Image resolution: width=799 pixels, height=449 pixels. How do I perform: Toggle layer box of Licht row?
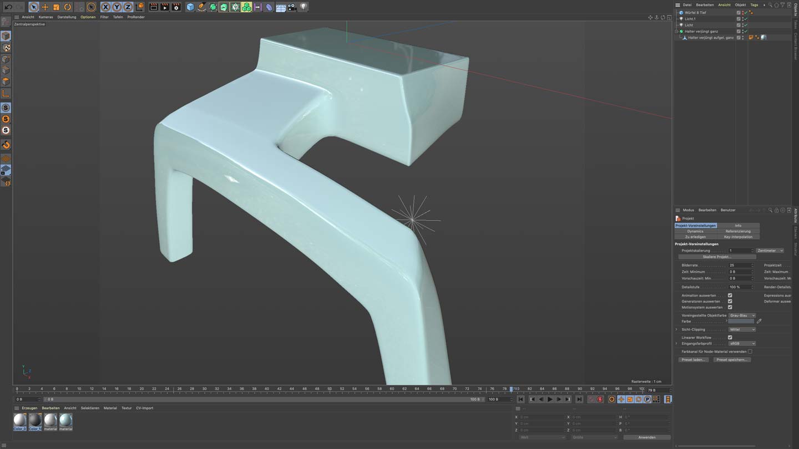(x=739, y=25)
